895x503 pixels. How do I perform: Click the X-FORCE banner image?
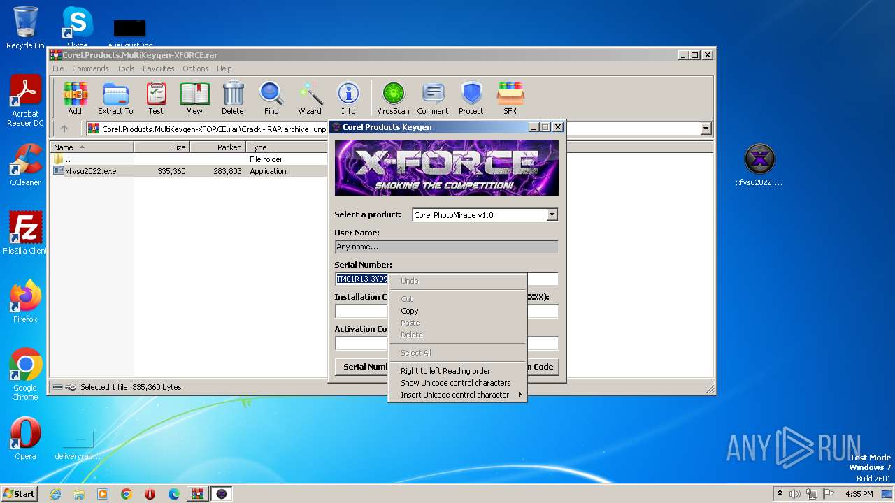click(x=447, y=168)
